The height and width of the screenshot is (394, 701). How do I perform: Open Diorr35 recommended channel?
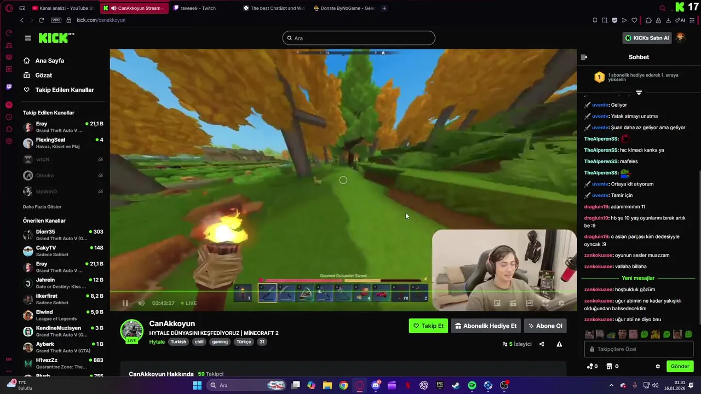pyautogui.click(x=63, y=235)
